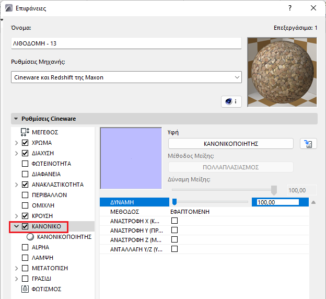Viewport: 326px width, 299px height.
Task: Toggle the ΑΝΑΚΛΑΣΤΙΚΟΤΗΤΑ channel checkbox
Action: coord(25,185)
